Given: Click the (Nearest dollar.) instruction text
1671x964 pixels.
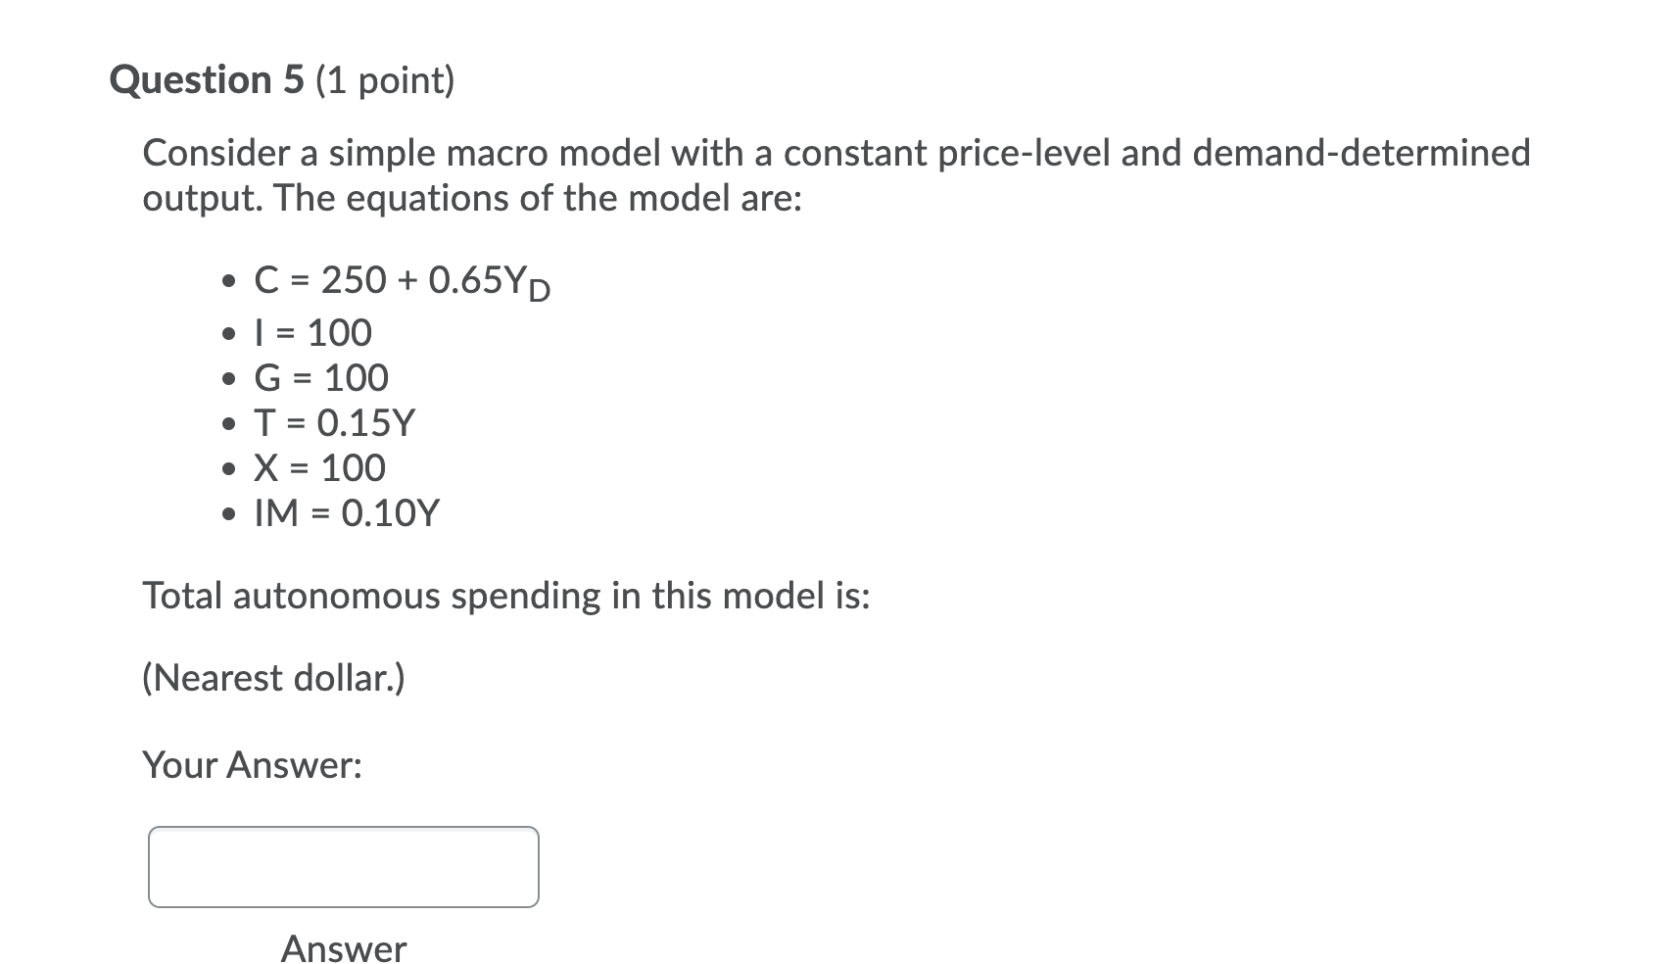Looking at the screenshot, I should (275, 677).
